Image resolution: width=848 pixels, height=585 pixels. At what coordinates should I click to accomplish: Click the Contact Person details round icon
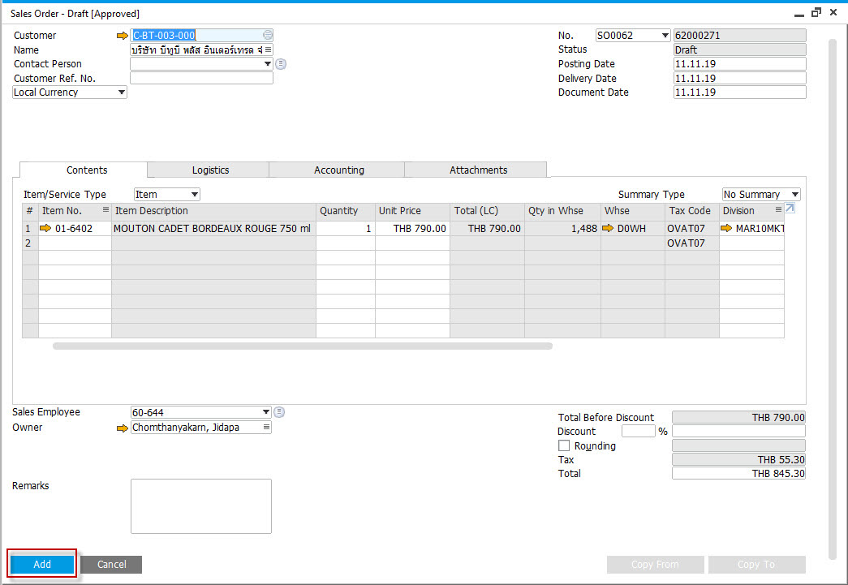[x=281, y=64]
